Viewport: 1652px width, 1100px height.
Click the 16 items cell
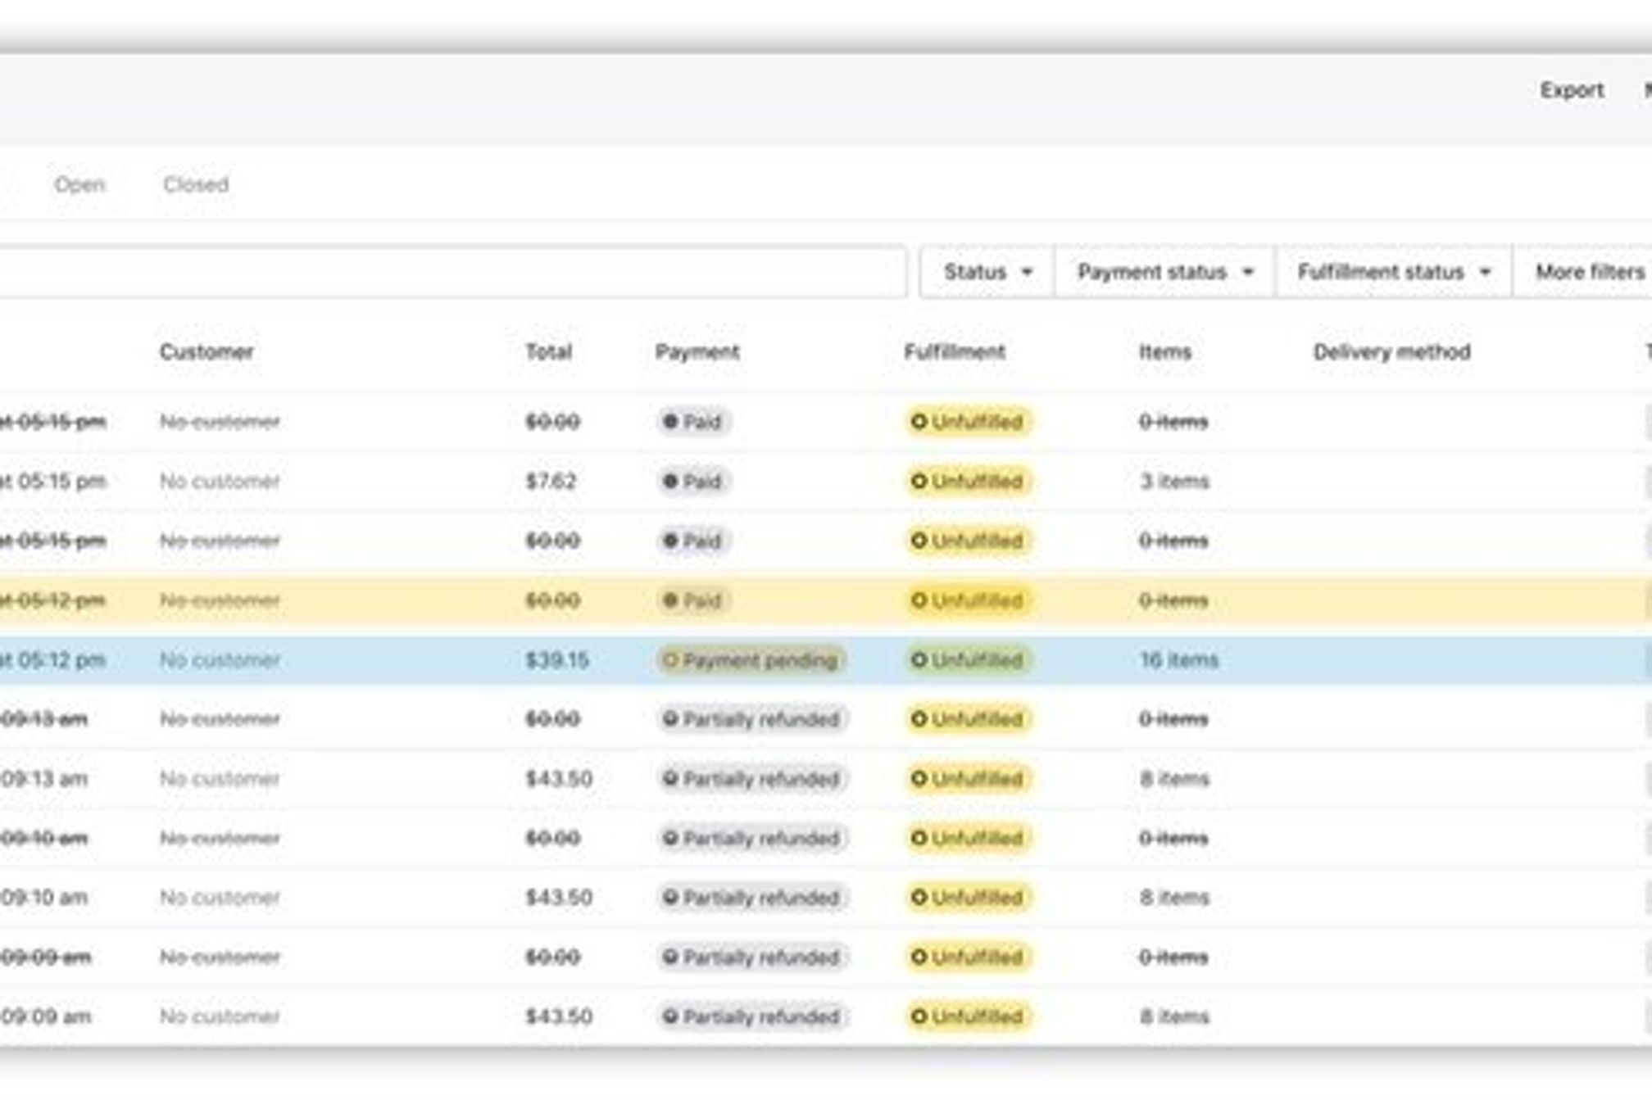click(x=1179, y=659)
